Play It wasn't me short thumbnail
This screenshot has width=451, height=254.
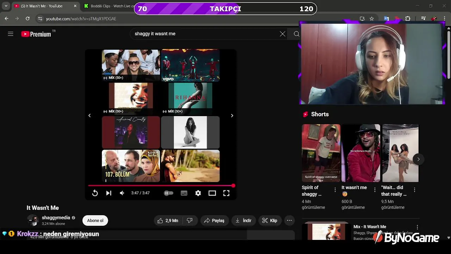pos(361,153)
